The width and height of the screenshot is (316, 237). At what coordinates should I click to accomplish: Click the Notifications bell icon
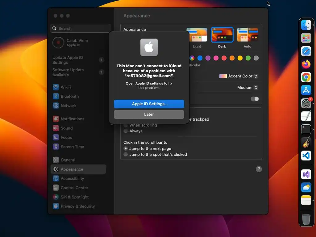tap(56, 119)
